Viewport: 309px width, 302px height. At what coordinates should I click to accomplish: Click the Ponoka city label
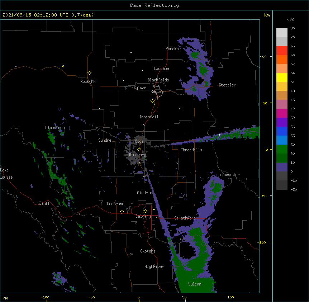pyautogui.click(x=172, y=49)
